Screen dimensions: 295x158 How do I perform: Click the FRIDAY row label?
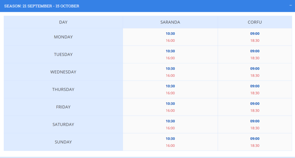(x=63, y=107)
